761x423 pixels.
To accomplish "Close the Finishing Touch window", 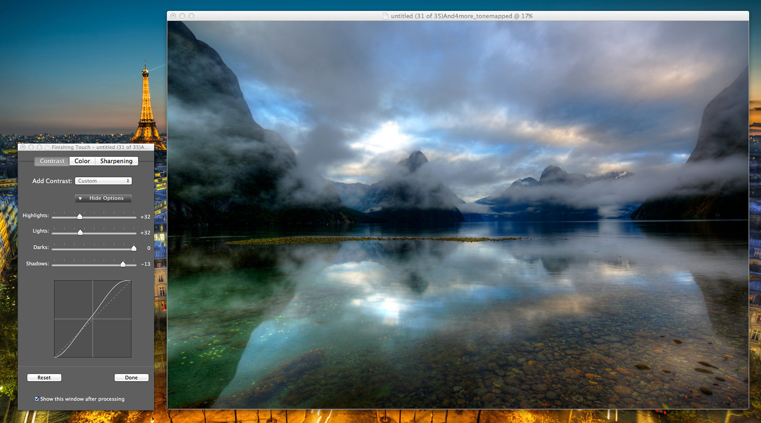I will point(23,147).
